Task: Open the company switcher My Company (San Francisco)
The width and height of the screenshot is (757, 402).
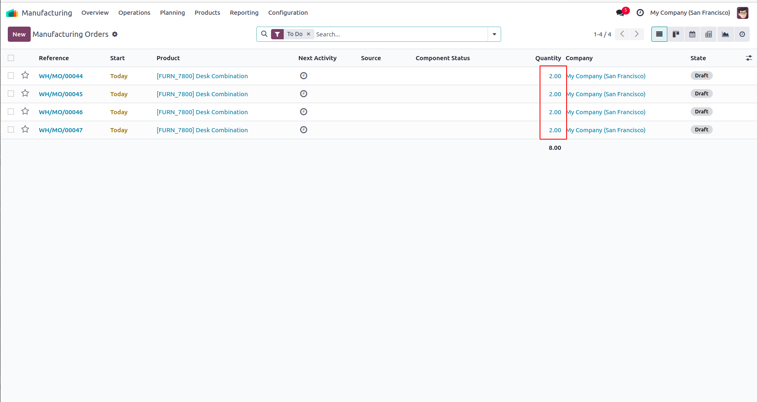Action: (690, 13)
